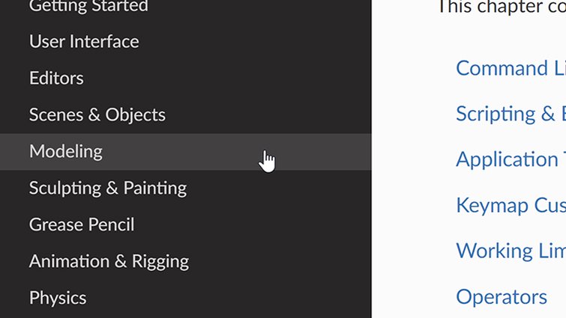This screenshot has width=566, height=318.
Task: Select Editors in the navigation sidebar
Action: point(56,79)
